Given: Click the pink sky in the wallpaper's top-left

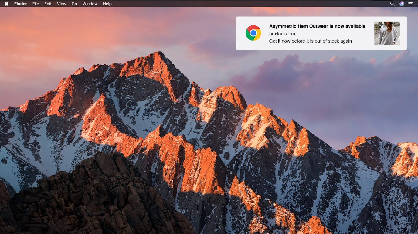Looking at the screenshot, I should coord(46,36).
